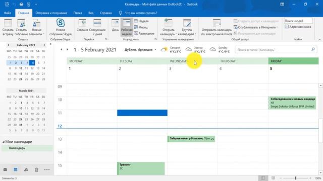This screenshot has height=181, width=323.
Task: Collapse the ribbon with the arrow
Action: tap(319, 39)
